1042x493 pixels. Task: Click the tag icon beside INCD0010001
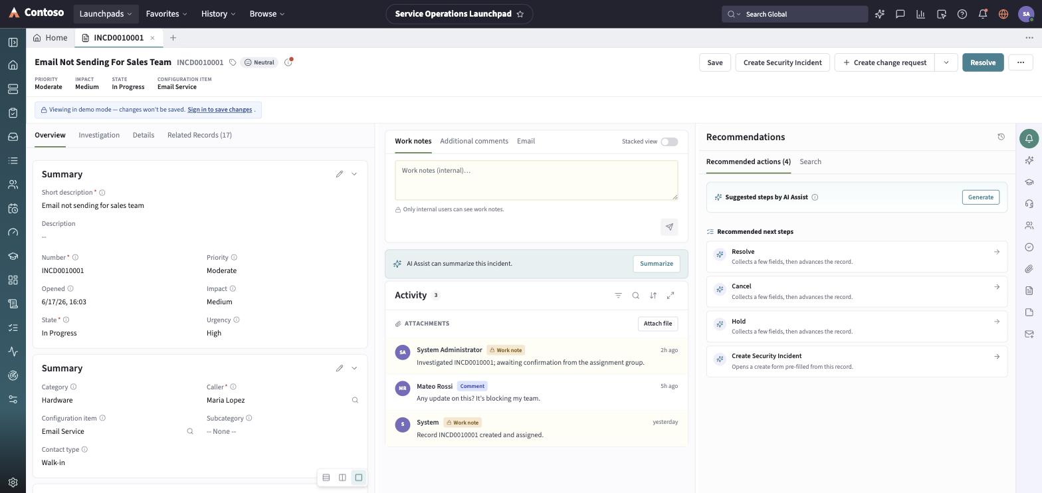(x=233, y=62)
